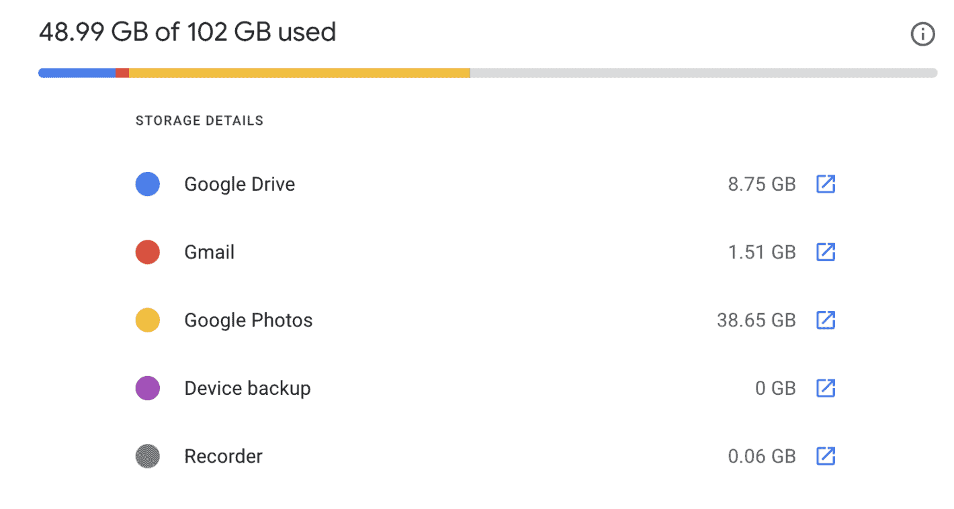This screenshot has height=509, width=954.
Task: Click the red Gmail color dot
Action: coord(148,252)
